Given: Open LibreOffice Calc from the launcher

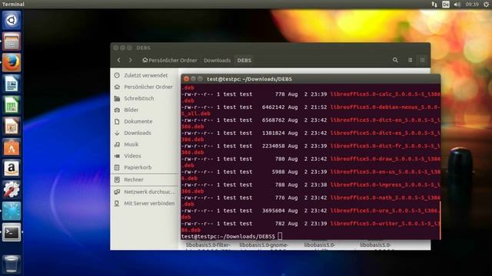Looking at the screenshot, I should point(12,105).
